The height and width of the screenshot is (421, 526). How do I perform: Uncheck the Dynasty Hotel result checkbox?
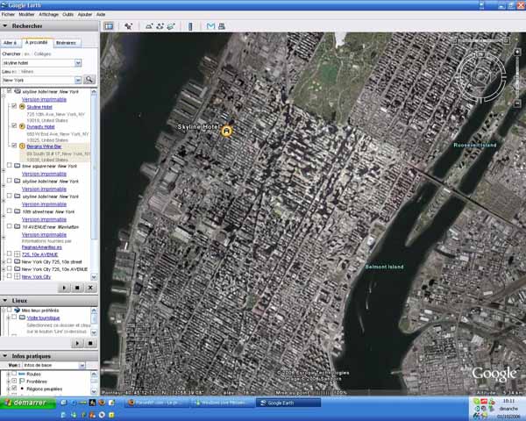coord(14,125)
